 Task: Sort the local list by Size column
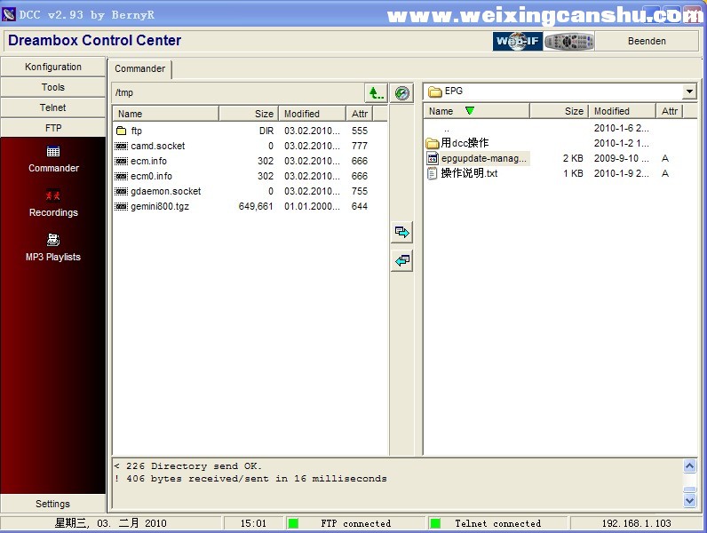[x=559, y=111]
